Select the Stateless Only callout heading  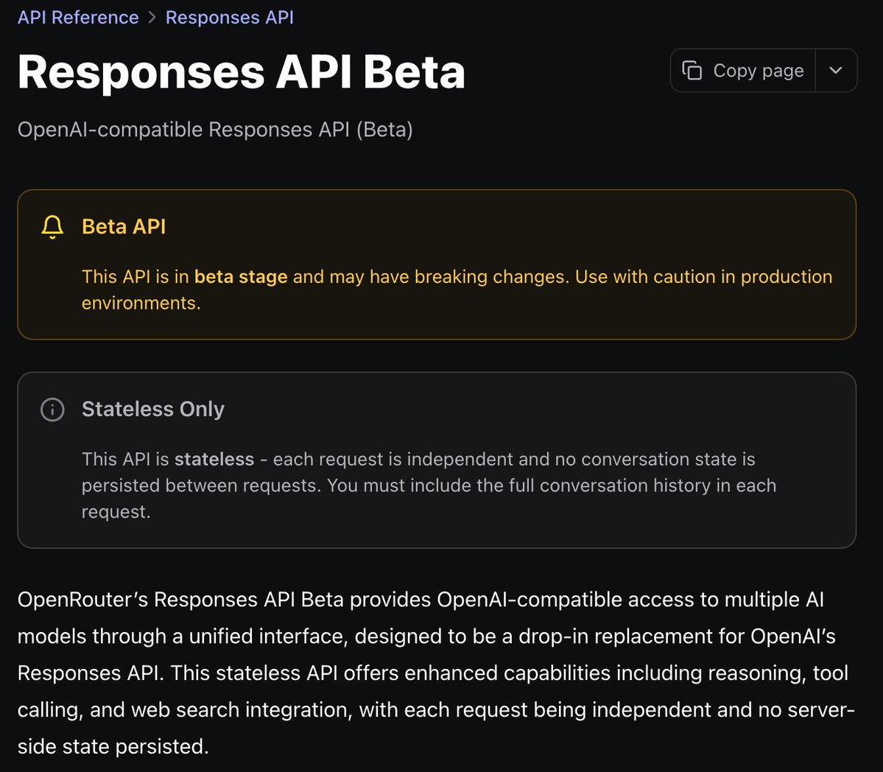(x=153, y=410)
